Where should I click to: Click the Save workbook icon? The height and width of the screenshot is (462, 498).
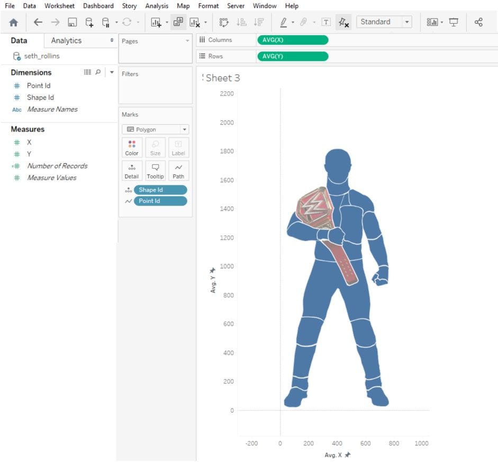tap(73, 22)
